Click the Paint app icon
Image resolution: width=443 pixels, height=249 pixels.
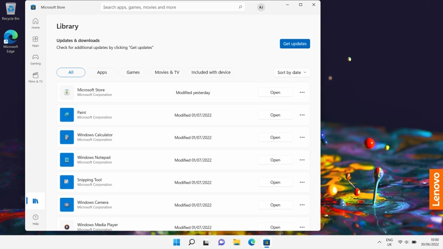(x=67, y=115)
